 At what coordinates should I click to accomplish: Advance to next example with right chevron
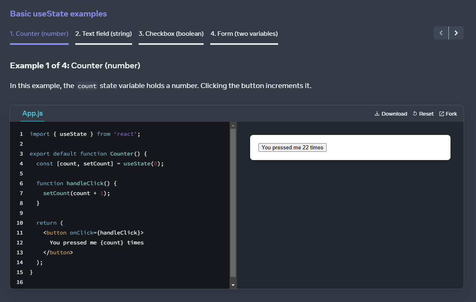pos(456,33)
